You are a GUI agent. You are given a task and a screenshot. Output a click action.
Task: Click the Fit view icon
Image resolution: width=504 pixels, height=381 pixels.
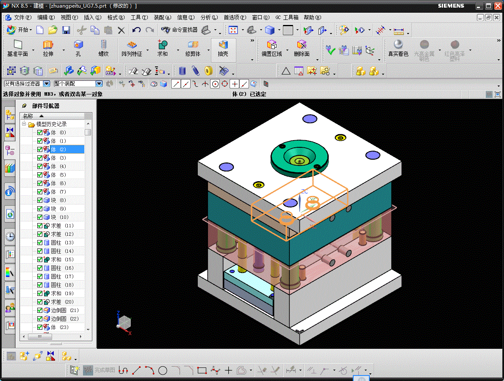pyautogui.click(x=233, y=30)
